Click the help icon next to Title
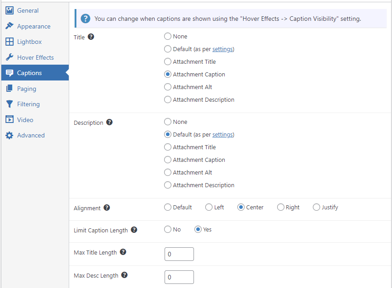 pyautogui.click(x=91, y=37)
